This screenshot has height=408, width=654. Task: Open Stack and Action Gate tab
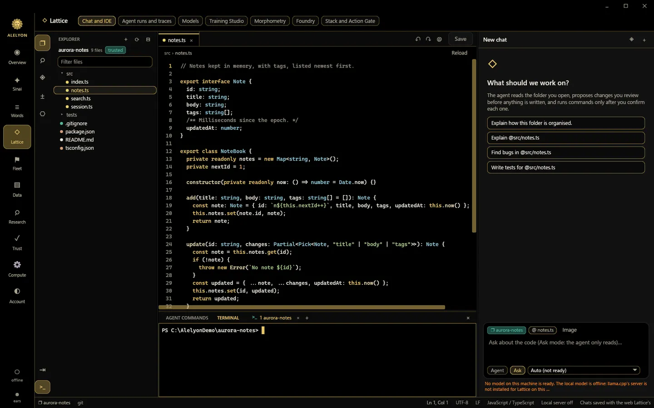click(x=350, y=21)
